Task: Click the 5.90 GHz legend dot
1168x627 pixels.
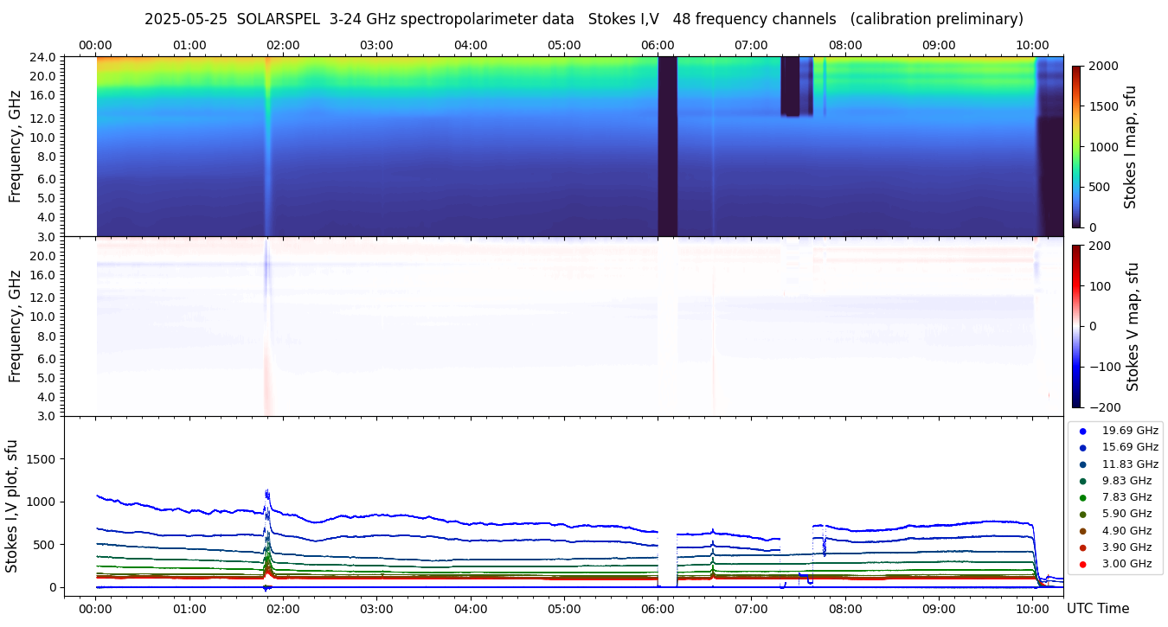Action: pyautogui.click(x=1082, y=515)
